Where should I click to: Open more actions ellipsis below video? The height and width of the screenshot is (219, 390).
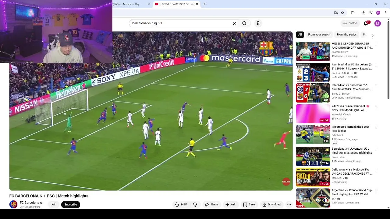[x=289, y=204]
